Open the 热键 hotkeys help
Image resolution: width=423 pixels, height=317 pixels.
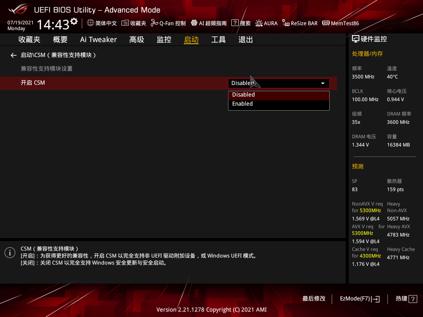coord(406,299)
